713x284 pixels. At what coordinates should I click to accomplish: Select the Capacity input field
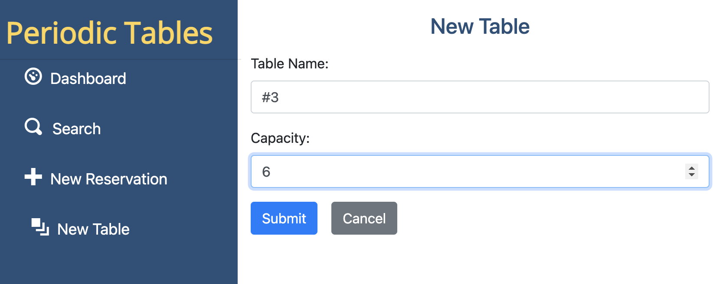pos(434,171)
